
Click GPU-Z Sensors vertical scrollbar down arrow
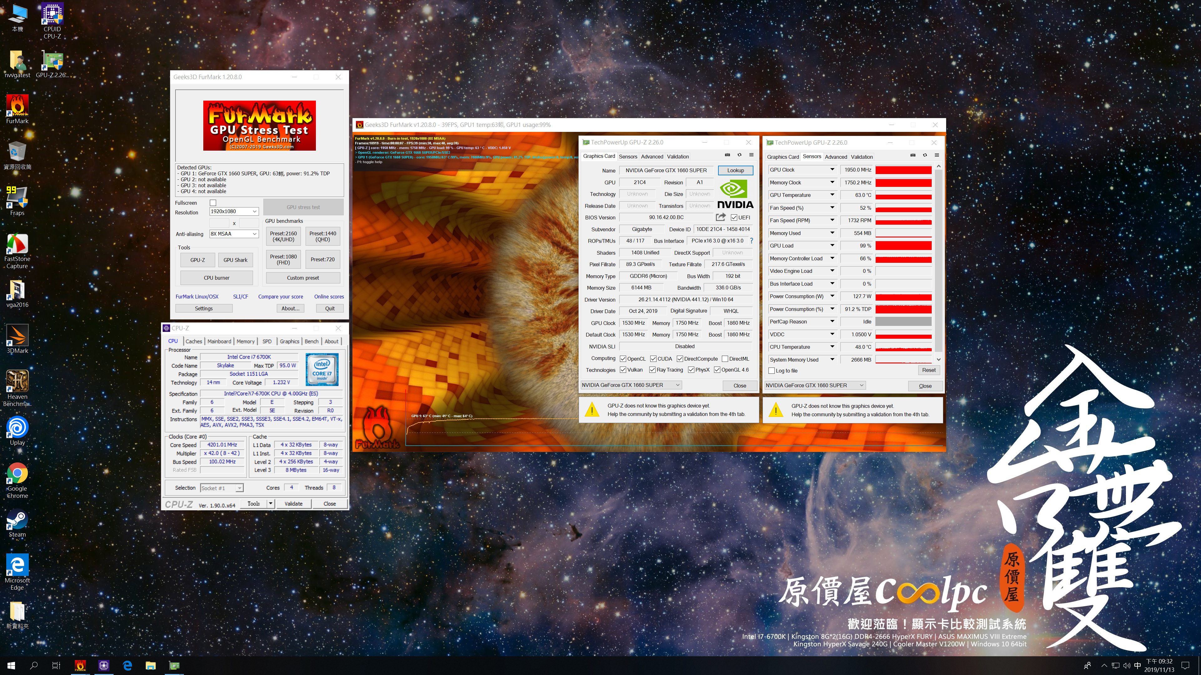938,359
